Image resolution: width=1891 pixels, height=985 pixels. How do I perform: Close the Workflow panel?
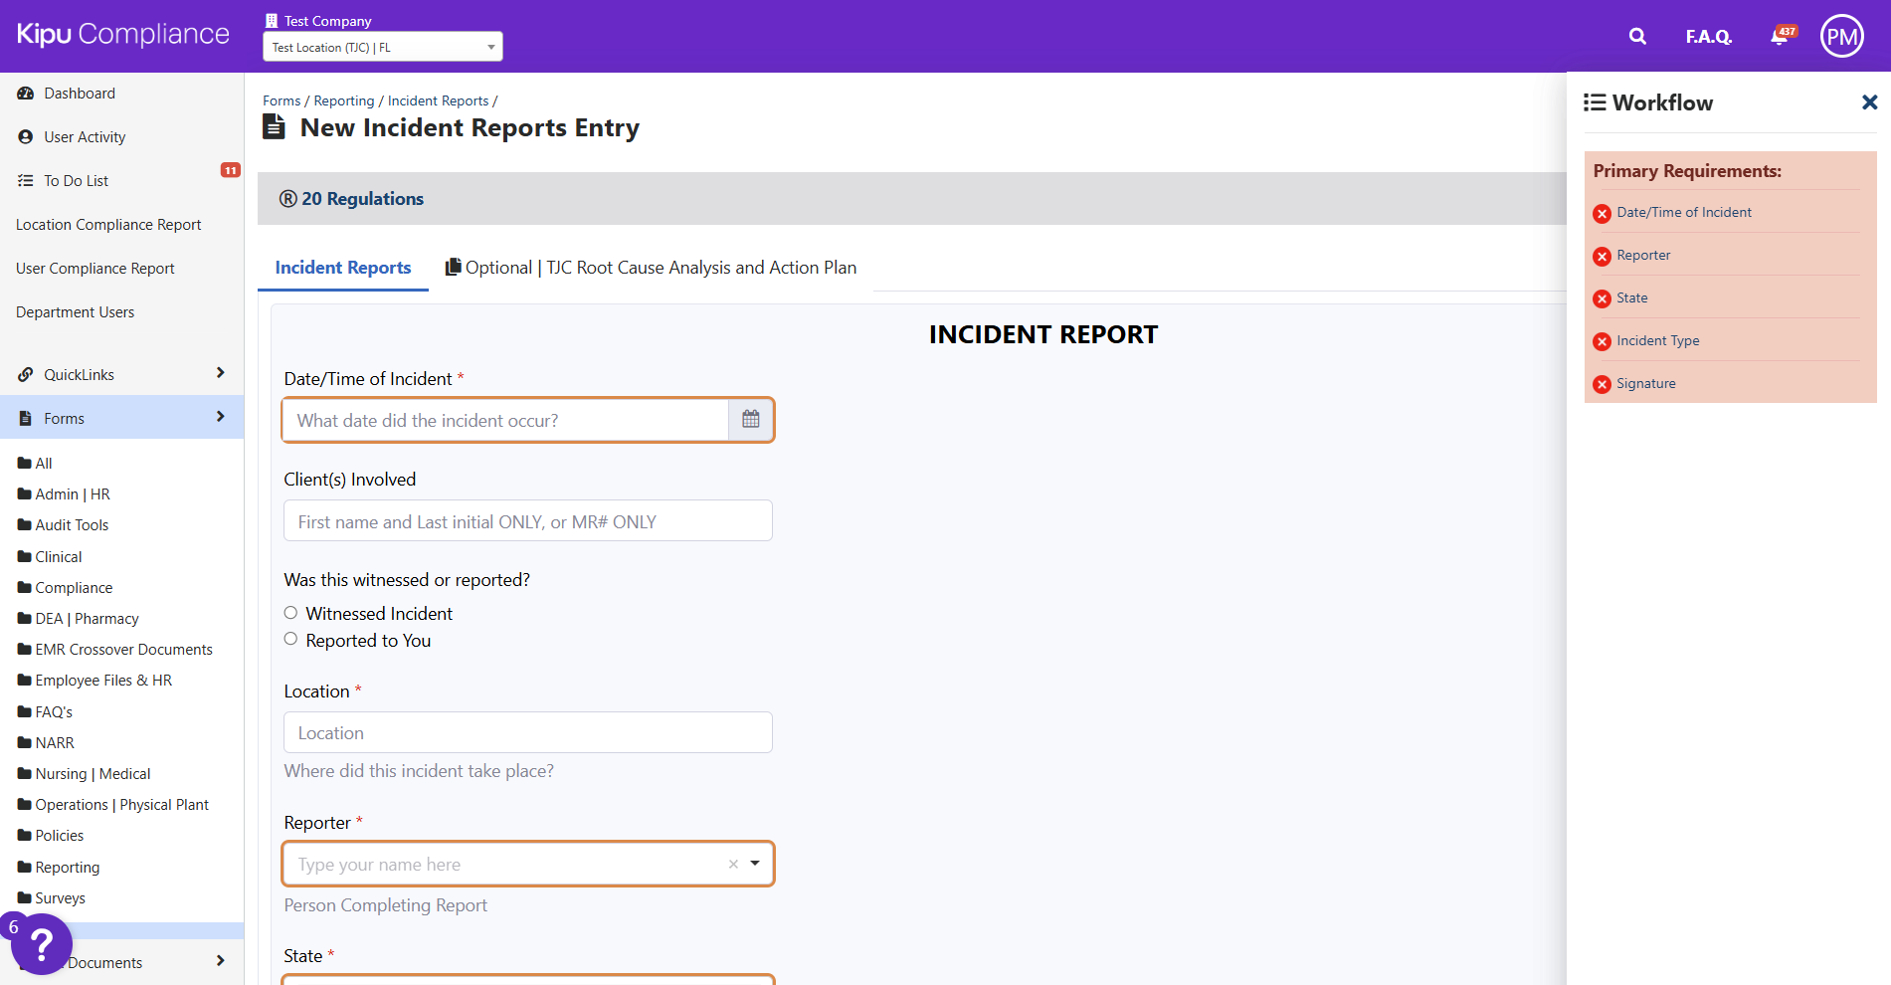pos(1869,102)
